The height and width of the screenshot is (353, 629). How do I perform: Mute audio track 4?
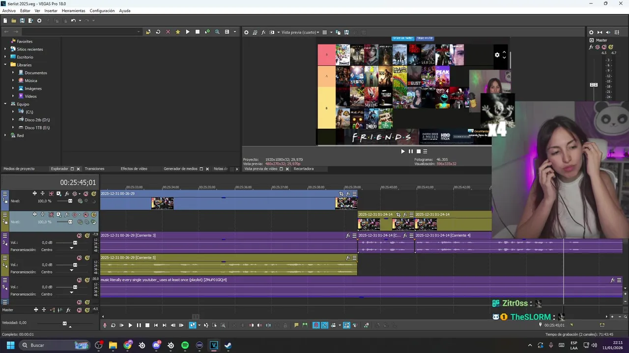pos(79,258)
